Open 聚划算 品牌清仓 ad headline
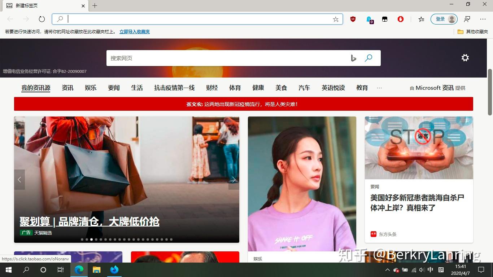Image resolution: width=493 pixels, height=277 pixels. point(90,221)
